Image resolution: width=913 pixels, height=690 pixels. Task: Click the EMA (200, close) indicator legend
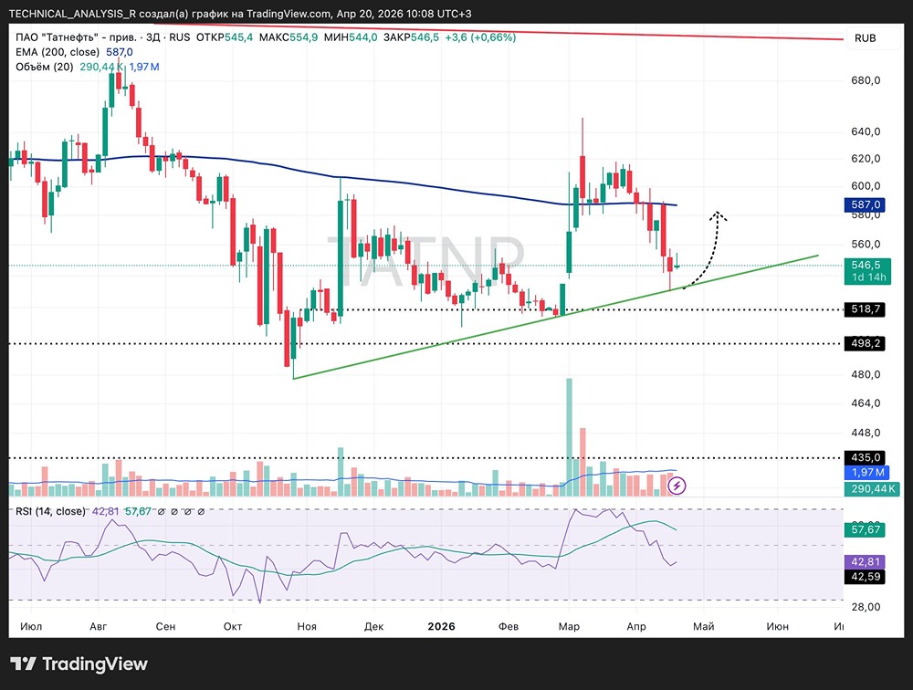(x=74, y=52)
